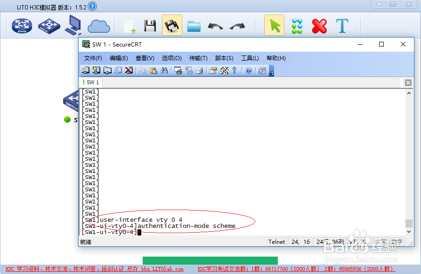Open a topology folder

pyautogui.click(x=194, y=26)
